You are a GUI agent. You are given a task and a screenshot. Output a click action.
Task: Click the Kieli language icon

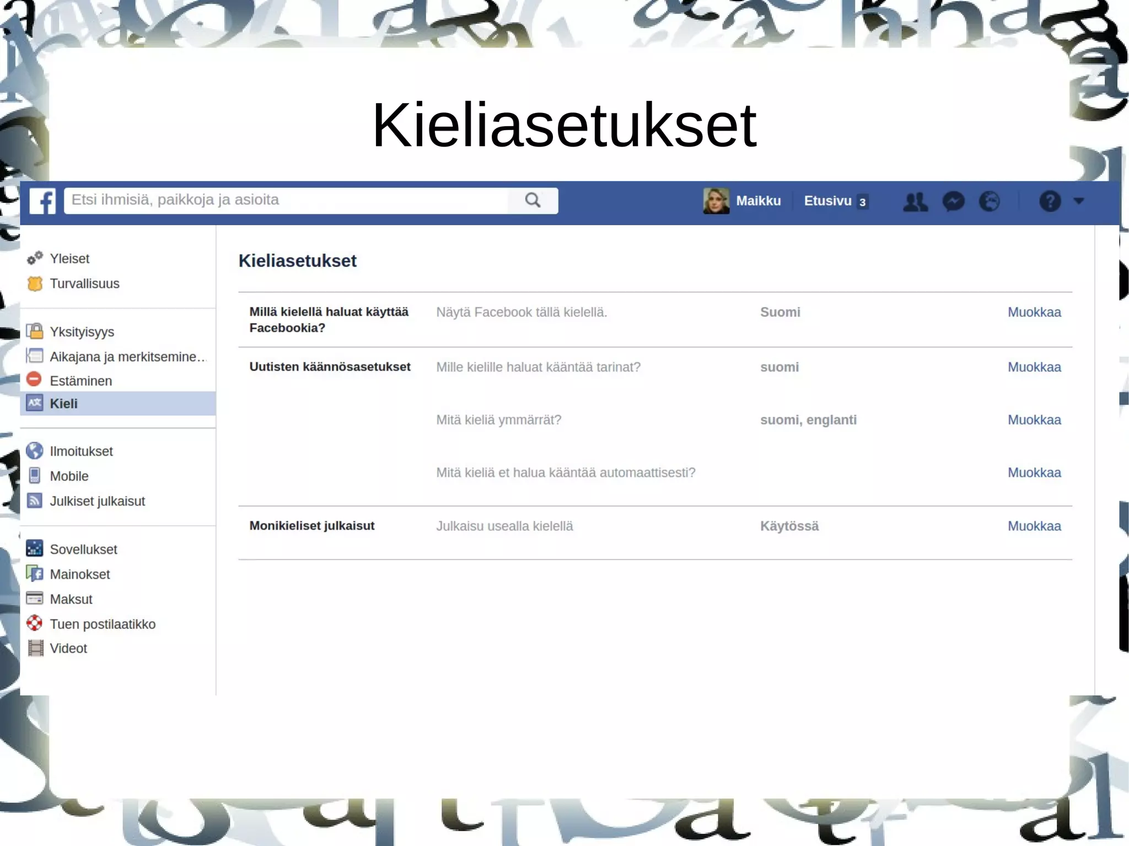(x=35, y=403)
